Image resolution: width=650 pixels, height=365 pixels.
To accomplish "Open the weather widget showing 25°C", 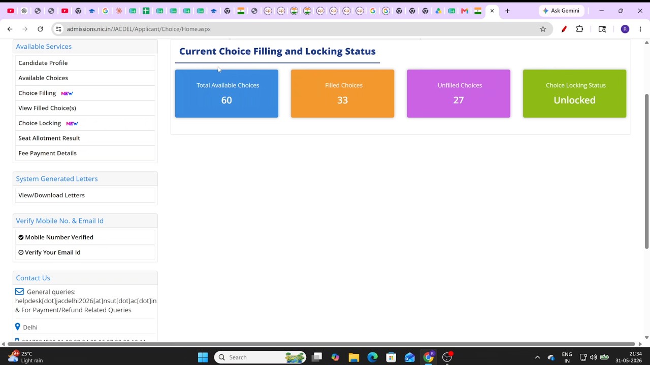I will click(x=24, y=357).
